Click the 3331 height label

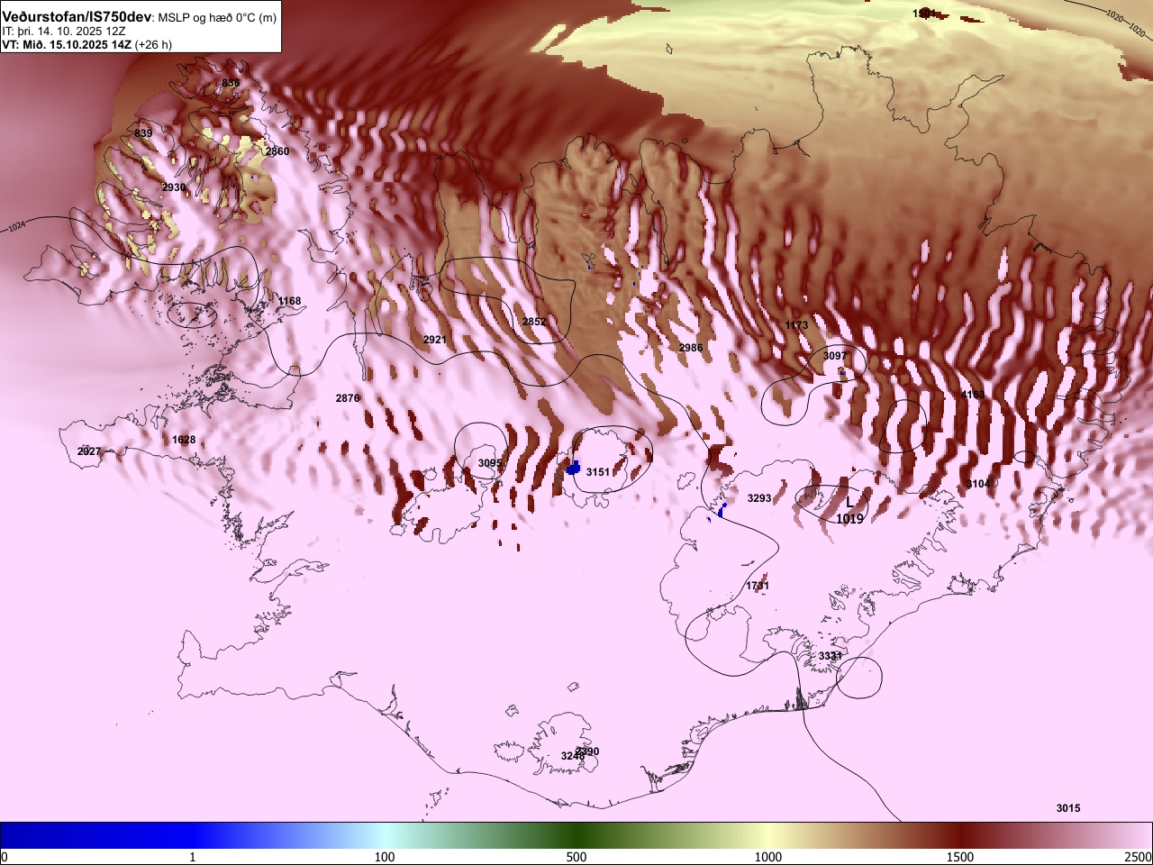pyautogui.click(x=831, y=656)
